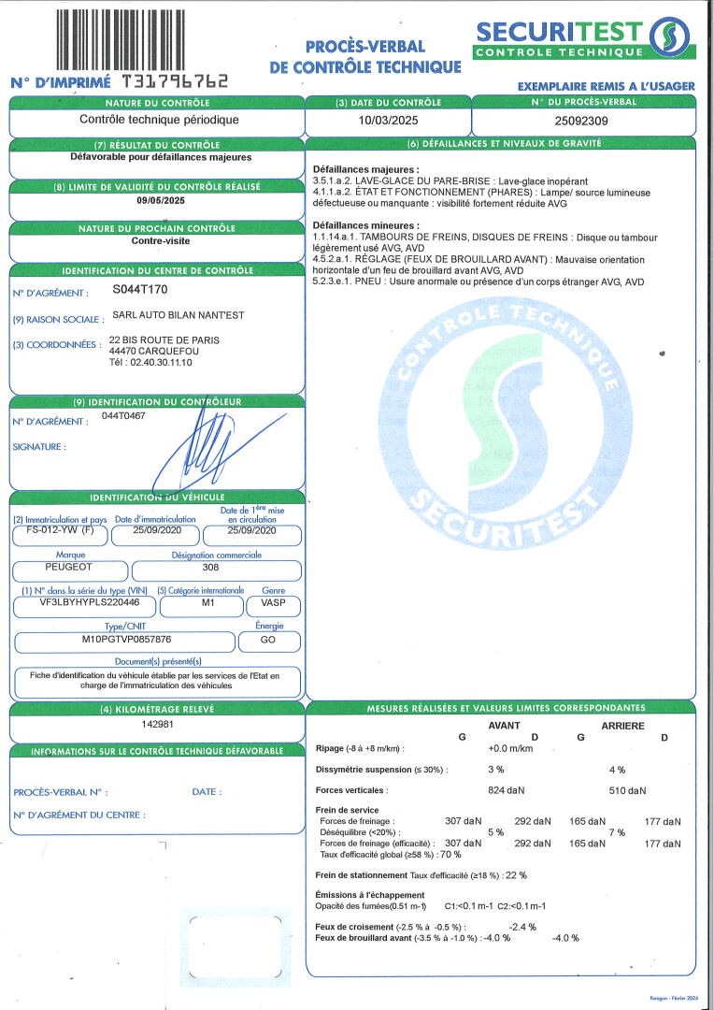Click '44470 CARQUEFOU' address line
714x1010 pixels.
(x=154, y=351)
